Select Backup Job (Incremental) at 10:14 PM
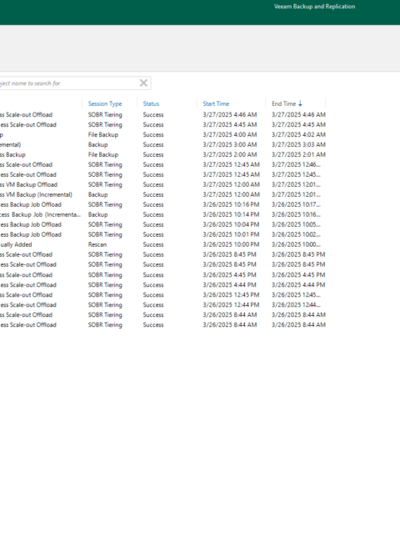 [162, 214]
